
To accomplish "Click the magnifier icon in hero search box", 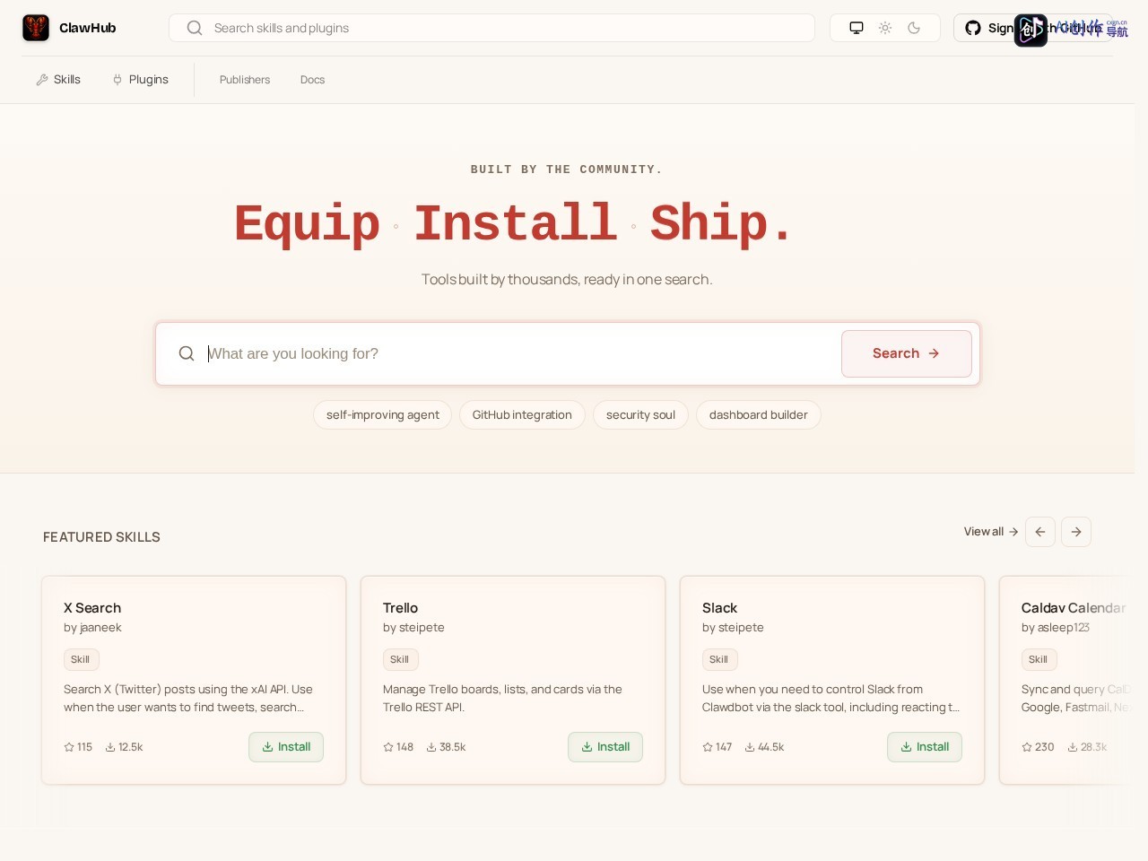I will (187, 353).
